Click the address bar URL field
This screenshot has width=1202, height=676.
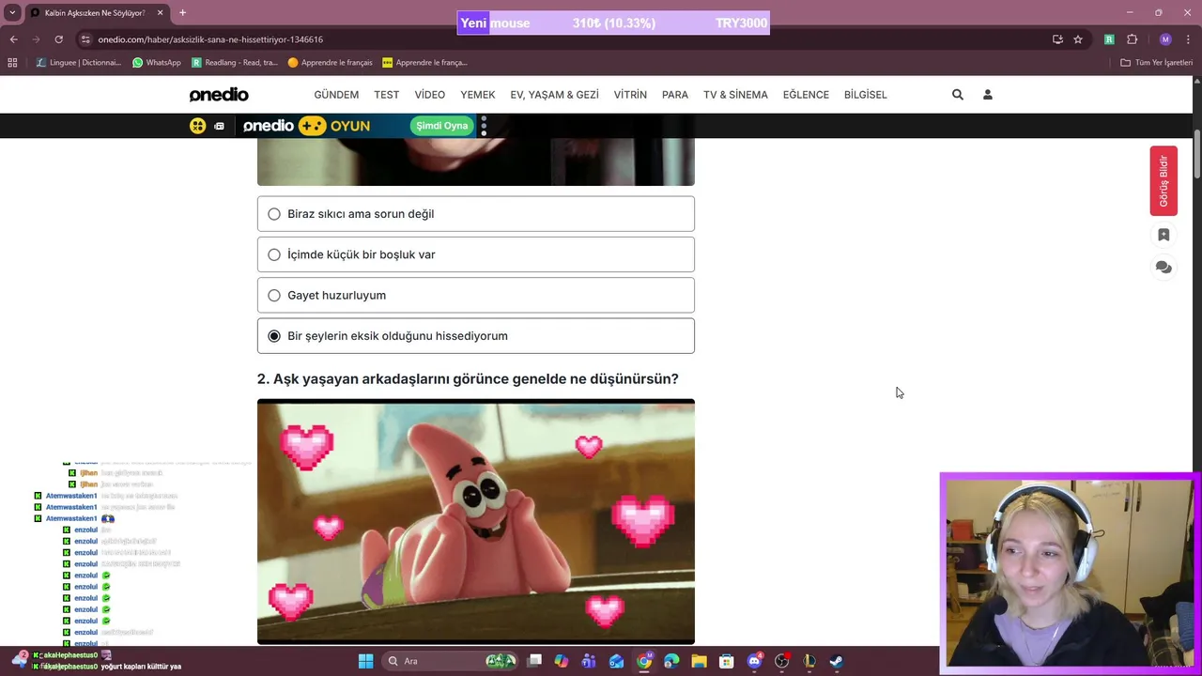coord(563,39)
